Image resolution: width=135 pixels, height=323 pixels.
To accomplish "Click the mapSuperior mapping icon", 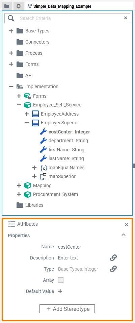I will [43, 177].
